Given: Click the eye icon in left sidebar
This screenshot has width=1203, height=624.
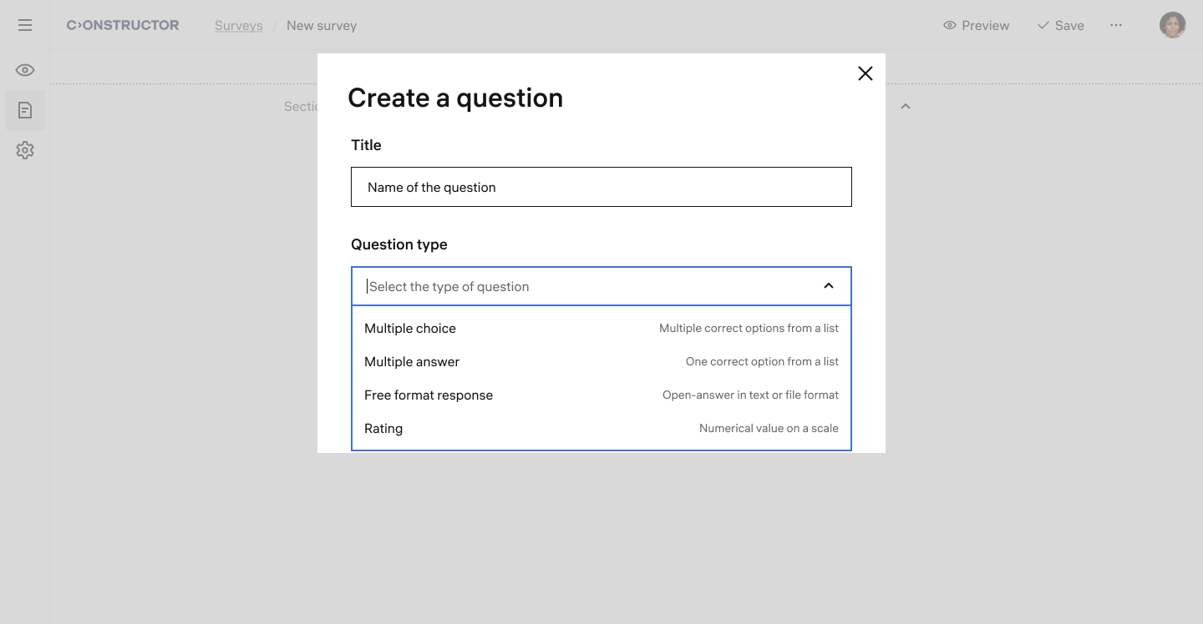Looking at the screenshot, I should [25, 70].
